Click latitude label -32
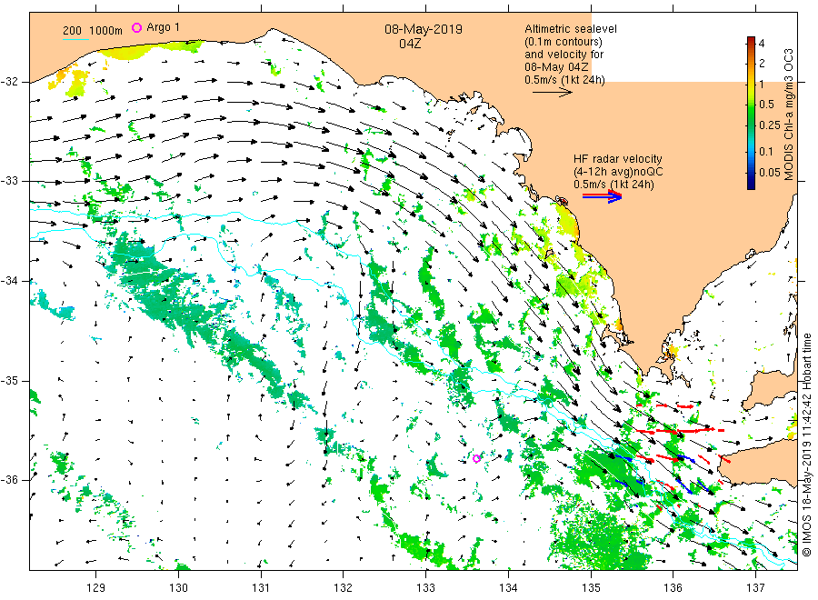818x600 pixels. pyautogui.click(x=9, y=82)
